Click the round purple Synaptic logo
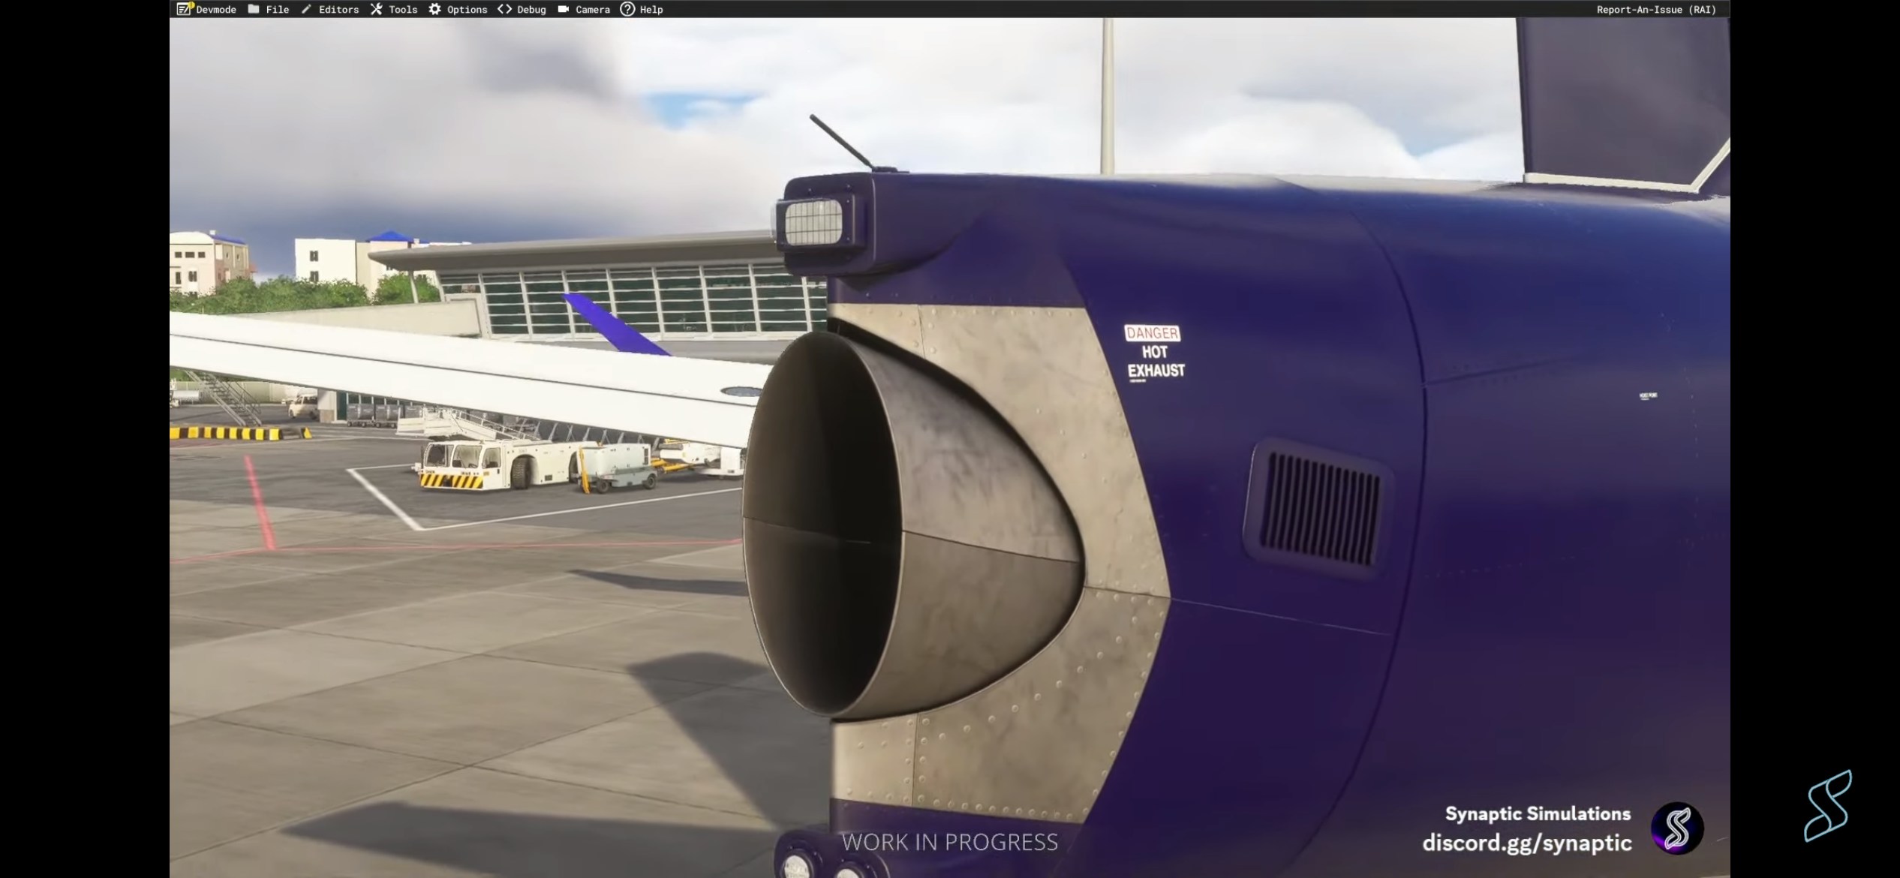This screenshot has width=1900, height=878. pyautogui.click(x=1677, y=828)
